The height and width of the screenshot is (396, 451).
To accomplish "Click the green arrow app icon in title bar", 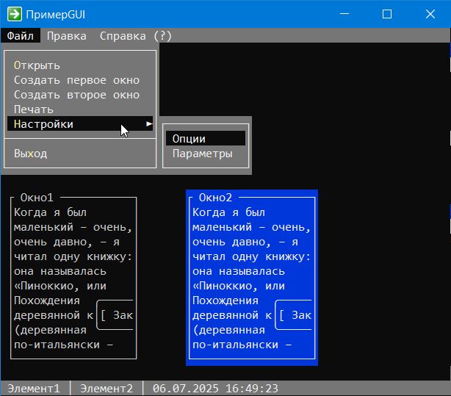I will point(13,14).
